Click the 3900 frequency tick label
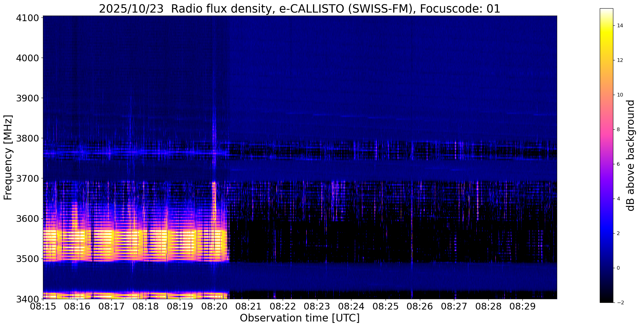Screen dimensions: 640x327 tap(28, 98)
